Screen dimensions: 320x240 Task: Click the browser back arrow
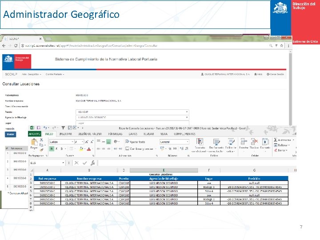point(4,46)
